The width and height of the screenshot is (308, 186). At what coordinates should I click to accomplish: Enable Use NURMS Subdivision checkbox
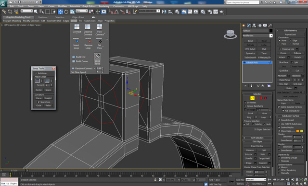[x=279, y=124]
